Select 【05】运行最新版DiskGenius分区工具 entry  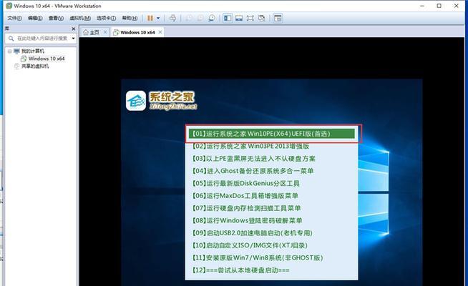coord(245,184)
